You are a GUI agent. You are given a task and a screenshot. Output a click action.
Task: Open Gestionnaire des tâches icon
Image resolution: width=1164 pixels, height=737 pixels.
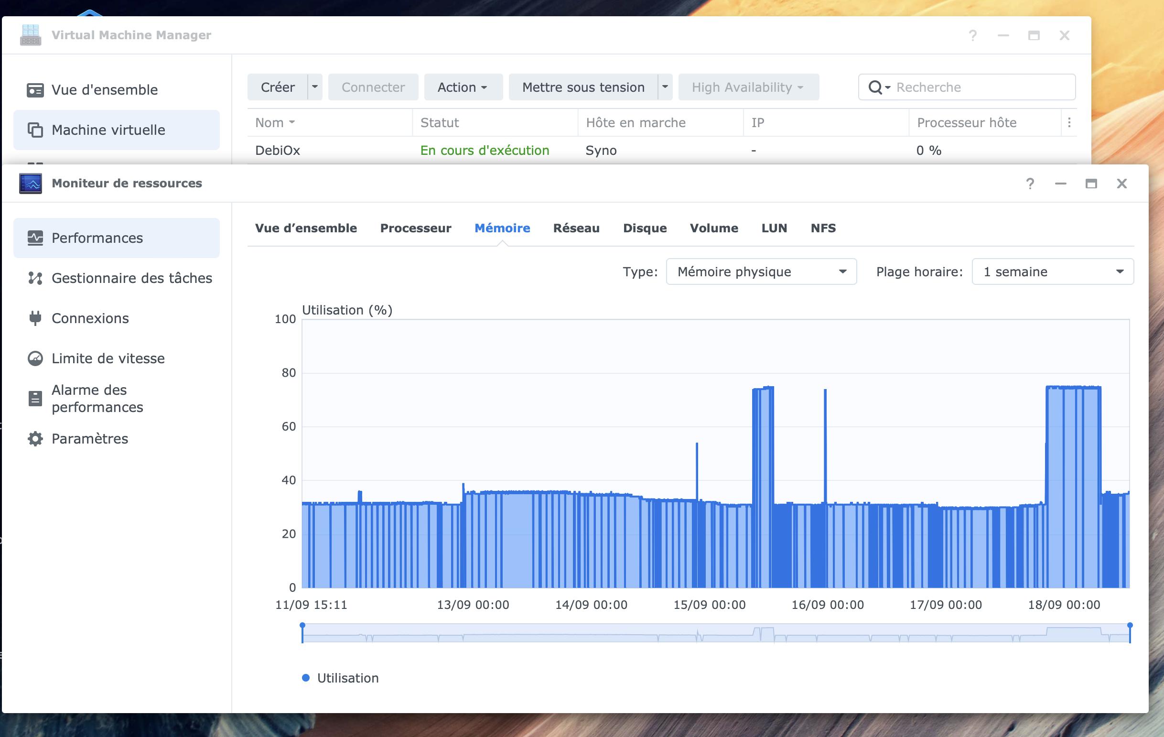point(35,278)
